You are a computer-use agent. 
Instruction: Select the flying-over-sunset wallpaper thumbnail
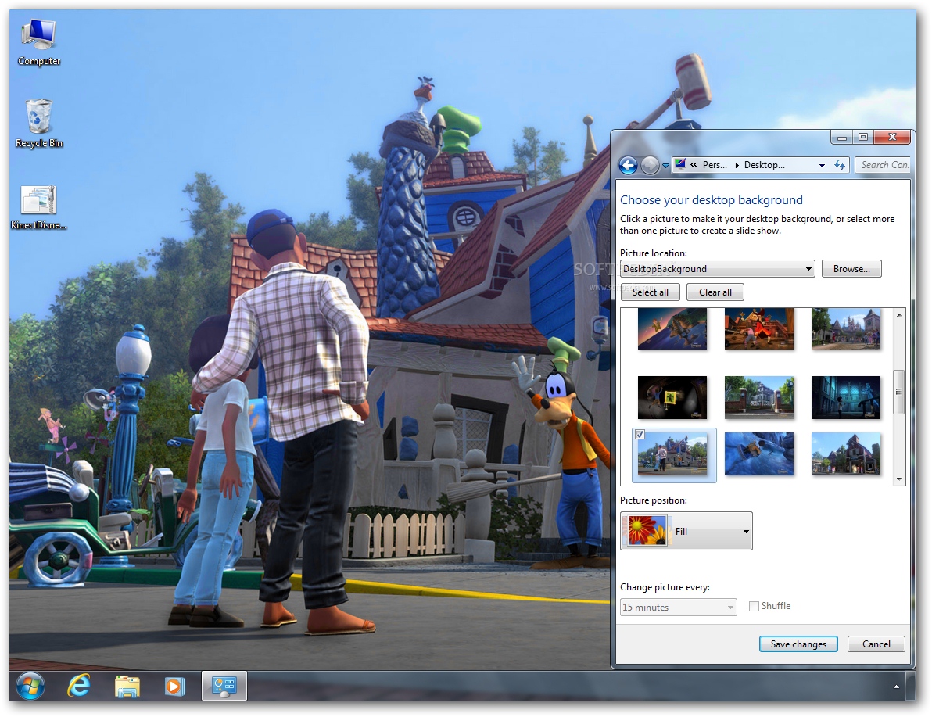click(x=672, y=328)
